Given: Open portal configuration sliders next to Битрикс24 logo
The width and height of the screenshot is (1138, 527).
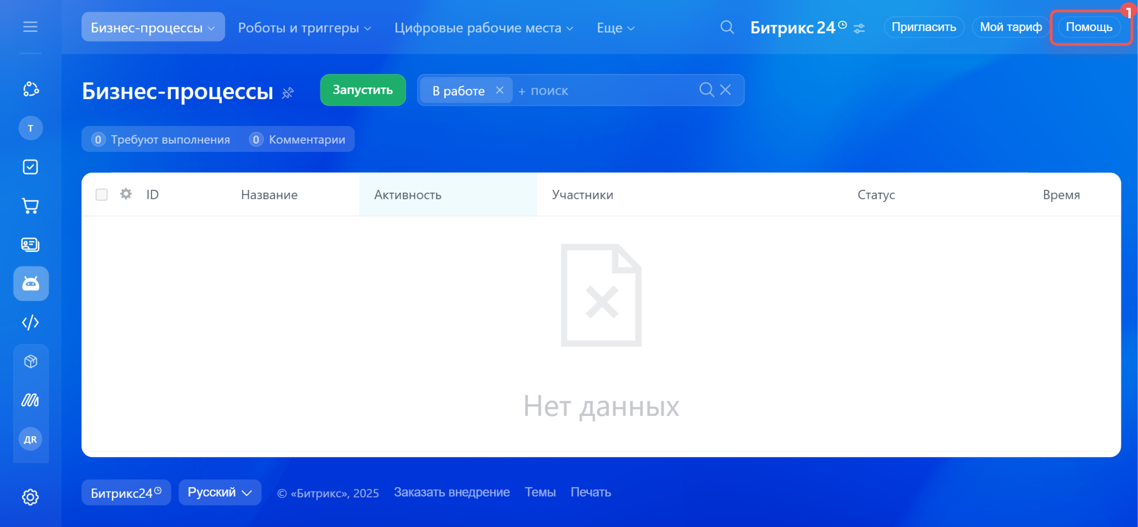Looking at the screenshot, I should [859, 28].
